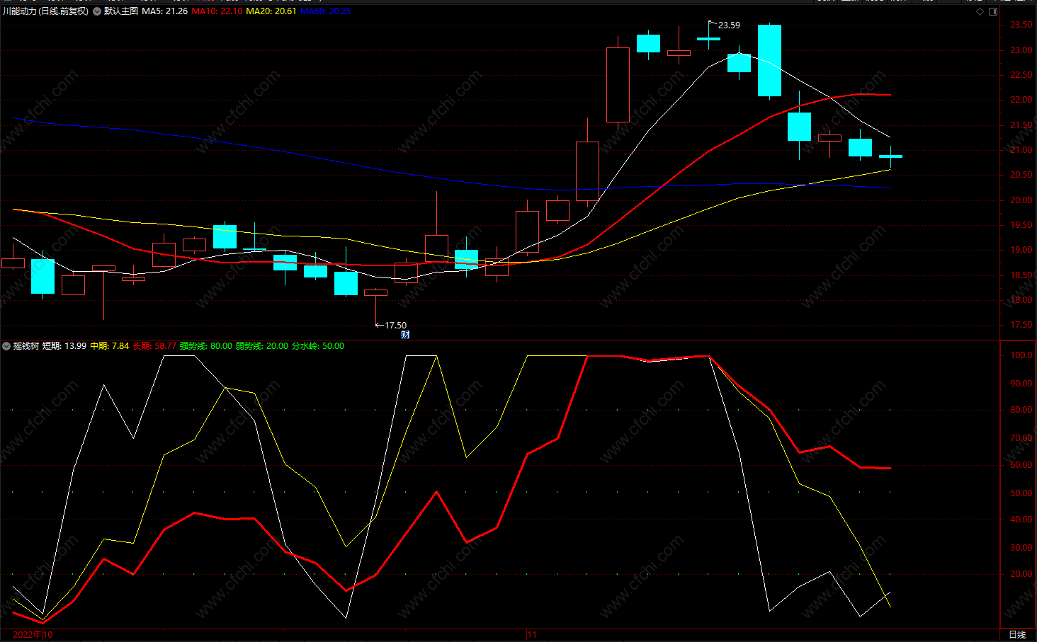The height and width of the screenshot is (642, 1037).
Task: Select the MA60: 20.25 value
Action: coord(326,11)
